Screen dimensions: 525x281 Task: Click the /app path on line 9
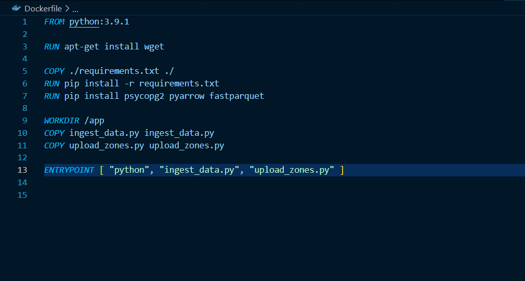click(95, 121)
